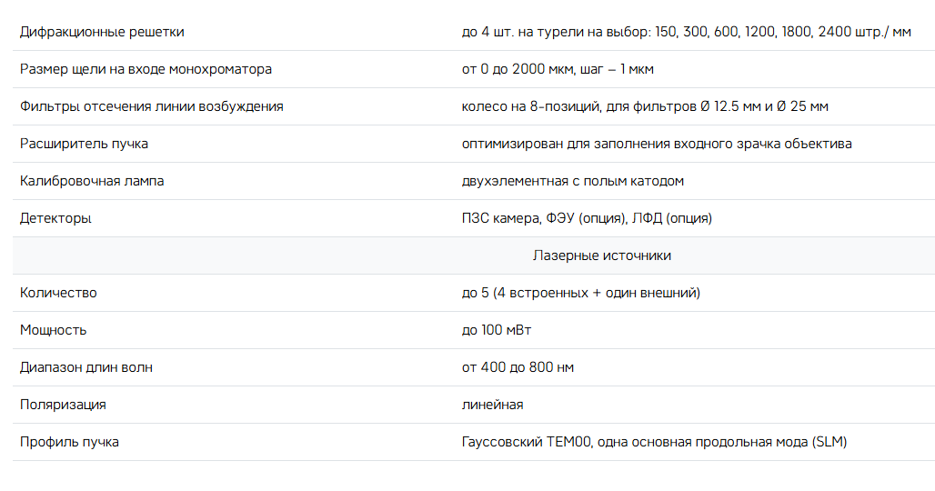
Task: Click the "Калибровочная лампа" label
Action: coord(92,181)
